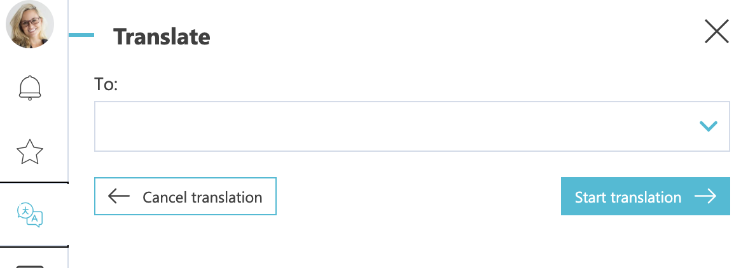Click the blond woman's profile picture
Image resolution: width=748 pixels, height=268 pixels.
(x=29, y=24)
